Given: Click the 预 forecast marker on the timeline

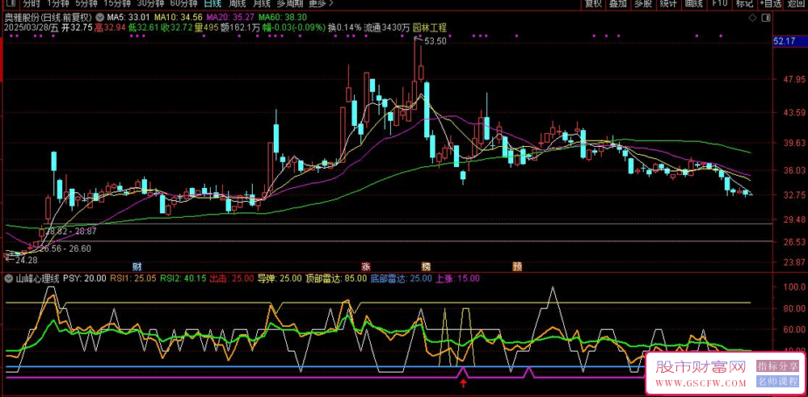Looking at the screenshot, I should pyautogui.click(x=516, y=265).
